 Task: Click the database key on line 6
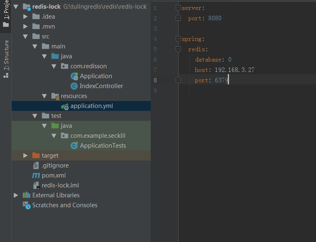(208, 60)
